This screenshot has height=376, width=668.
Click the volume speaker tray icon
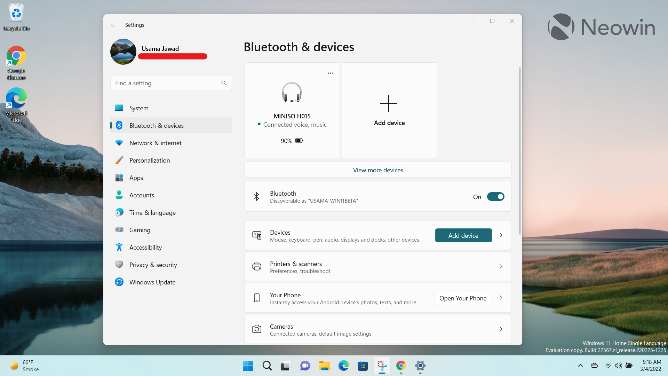point(618,366)
